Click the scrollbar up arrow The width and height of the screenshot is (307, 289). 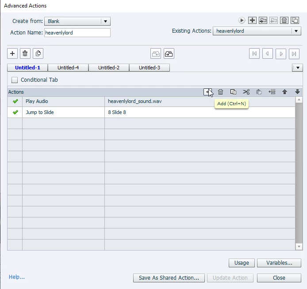tap(299, 100)
